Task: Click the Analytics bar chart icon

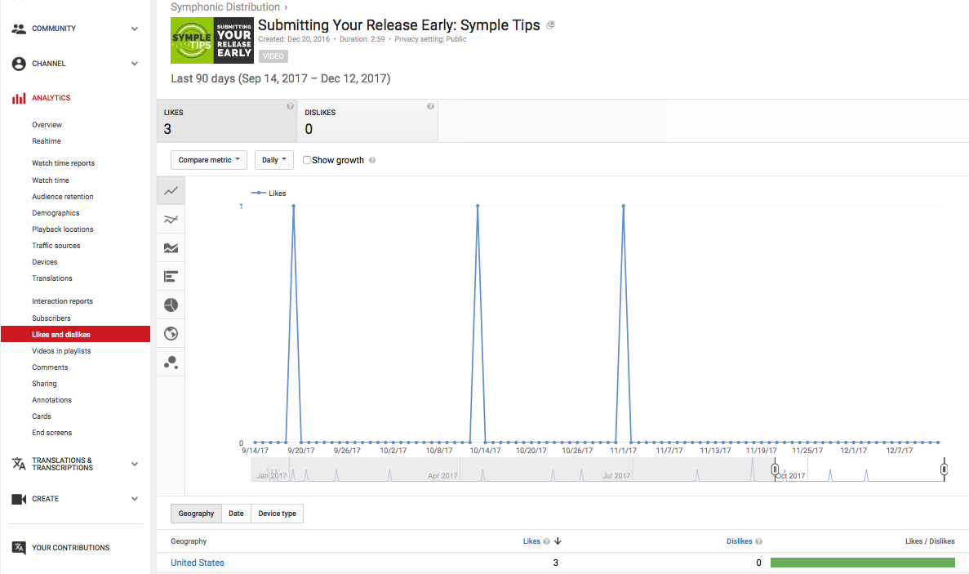Action: [19, 98]
